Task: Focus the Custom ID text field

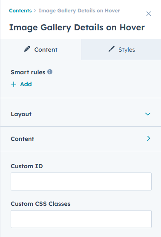Action: pyautogui.click(x=81, y=181)
